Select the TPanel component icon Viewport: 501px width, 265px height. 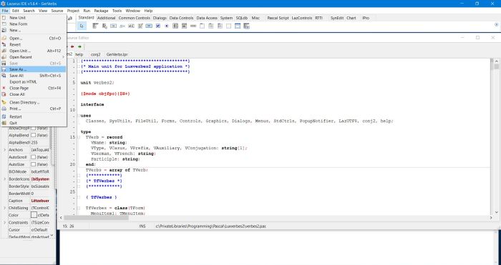pos(229,26)
